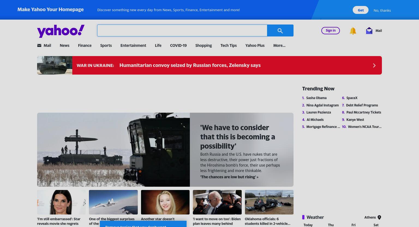Dismiss the banner with No, thanks

point(382,10)
